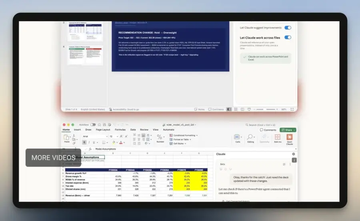The width and height of the screenshot is (360, 221).
Task: Expand the Excel formula bar
Action: 296,149
